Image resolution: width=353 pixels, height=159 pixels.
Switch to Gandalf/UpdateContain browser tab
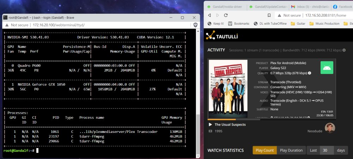coord(269,7)
